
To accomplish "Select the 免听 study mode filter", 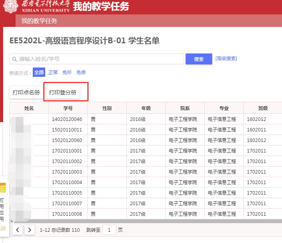I will 67,72.
